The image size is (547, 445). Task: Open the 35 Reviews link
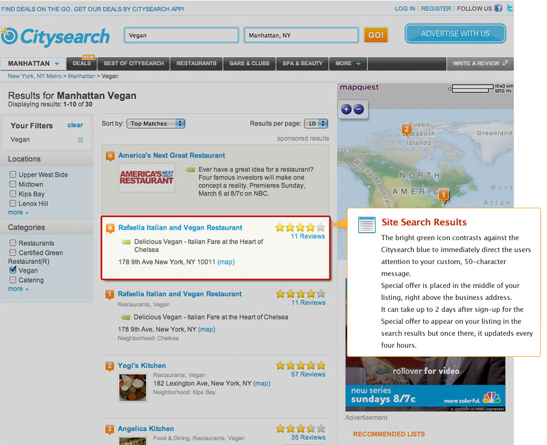[x=308, y=438]
